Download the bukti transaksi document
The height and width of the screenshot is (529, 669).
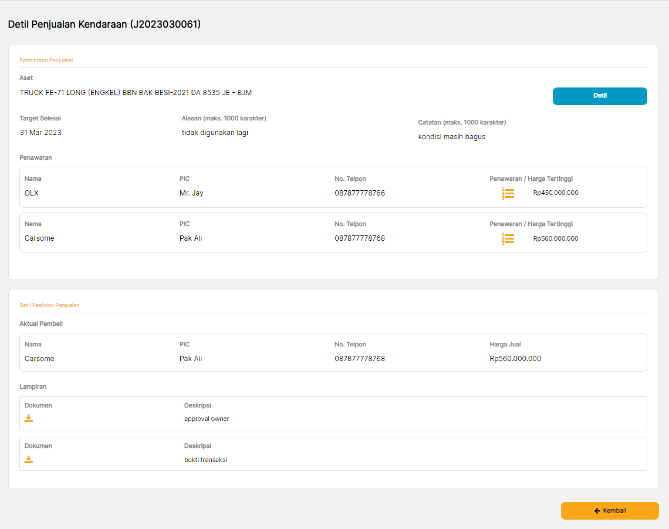click(29, 460)
